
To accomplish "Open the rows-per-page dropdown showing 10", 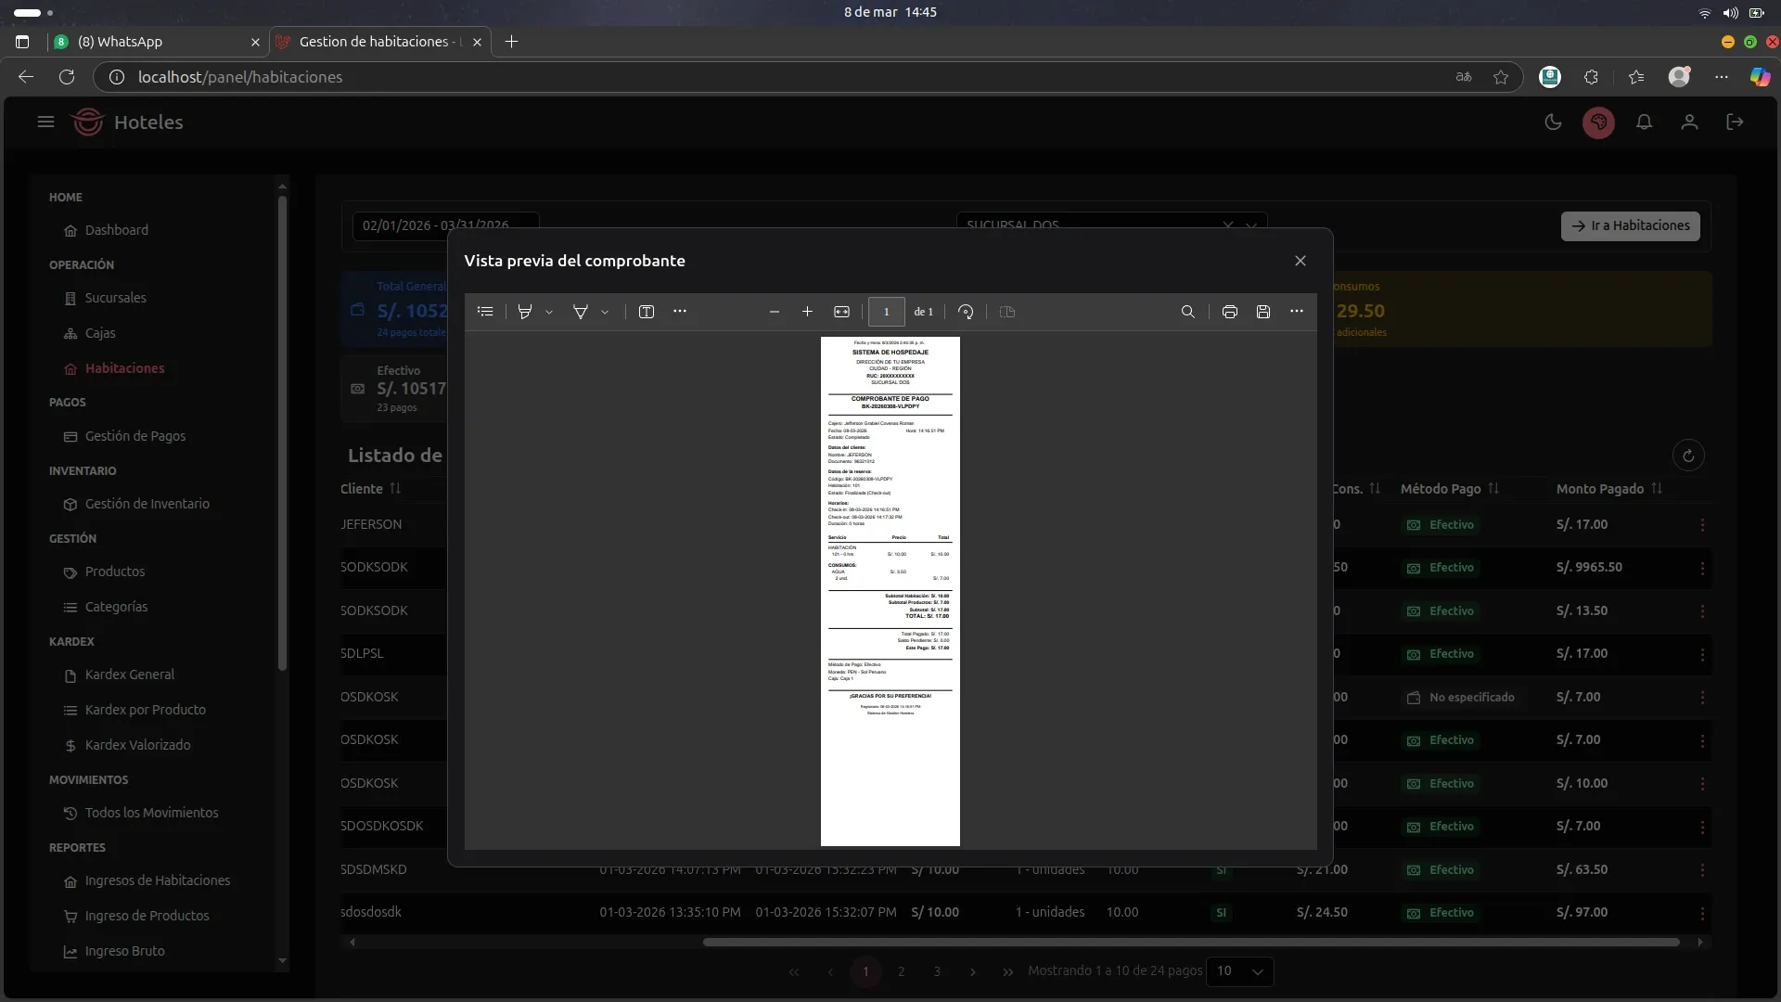I will (1239, 971).
